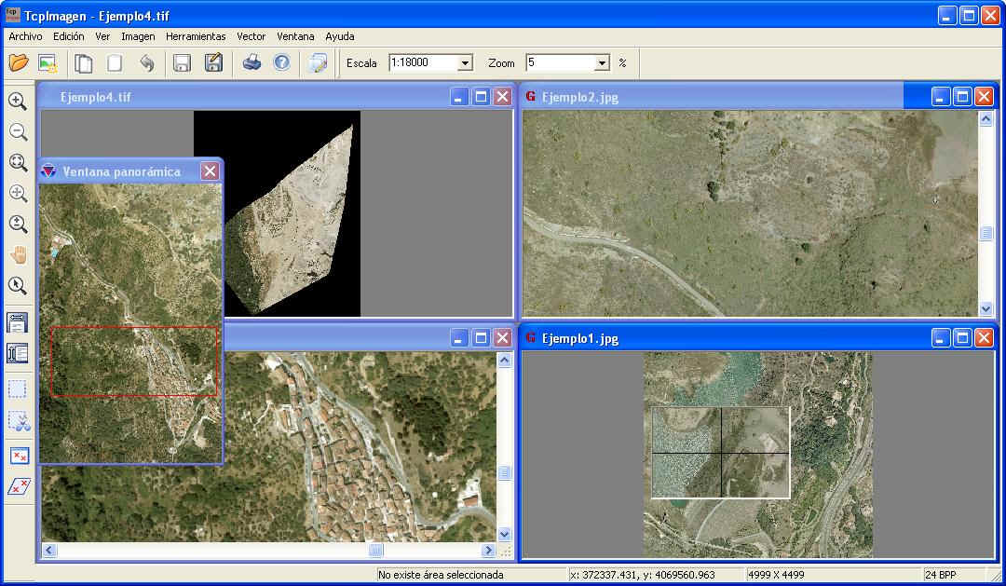Maximize the Ejemplo2.jpg window
Image resolution: width=1006 pixels, height=586 pixels.
point(962,96)
